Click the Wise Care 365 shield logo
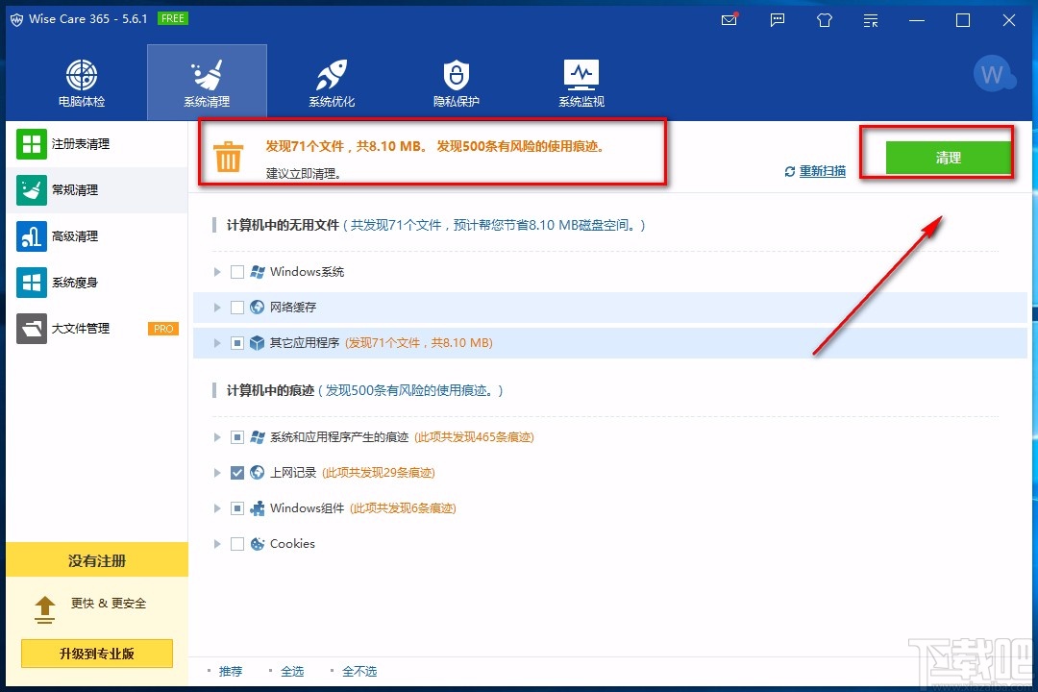The width and height of the screenshot is (1038, 692). pyautogui.click(x=16, y=20)
